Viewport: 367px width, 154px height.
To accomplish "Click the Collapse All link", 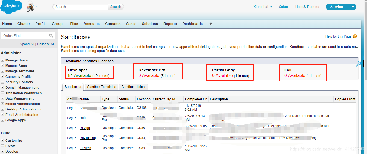I will pyautogui.click(x=46, y=44).
